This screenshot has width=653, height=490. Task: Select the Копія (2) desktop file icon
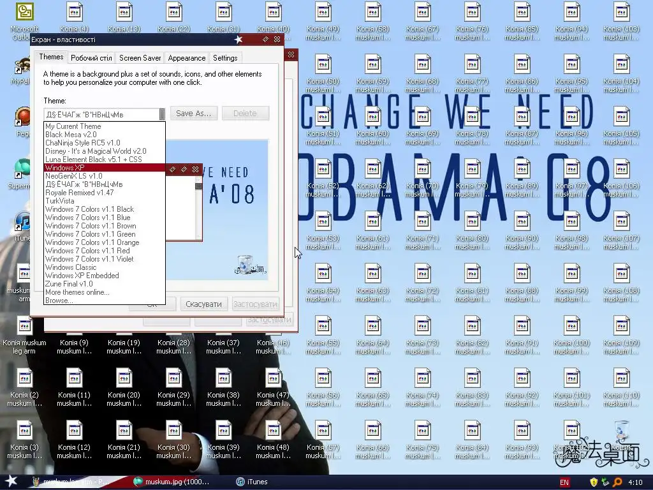coord(25,388)
